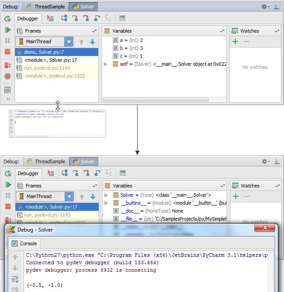Image resolution: width=284 pixels, height=292 pixels.
Task: Stop the debug process in the upper panel
Action: [x=8, y=52]
